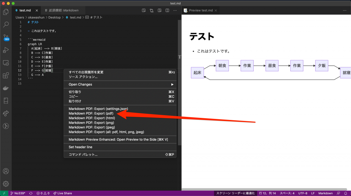Image resolution: width=351 pixels, height=196 pixels.
Task: Choose すべての出現箇所を変更 from context menu
Action: coord(120,72)
